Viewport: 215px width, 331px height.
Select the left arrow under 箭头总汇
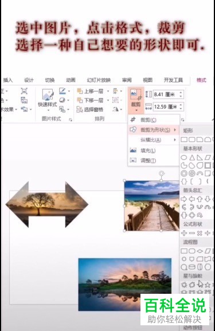coord(192,199)
